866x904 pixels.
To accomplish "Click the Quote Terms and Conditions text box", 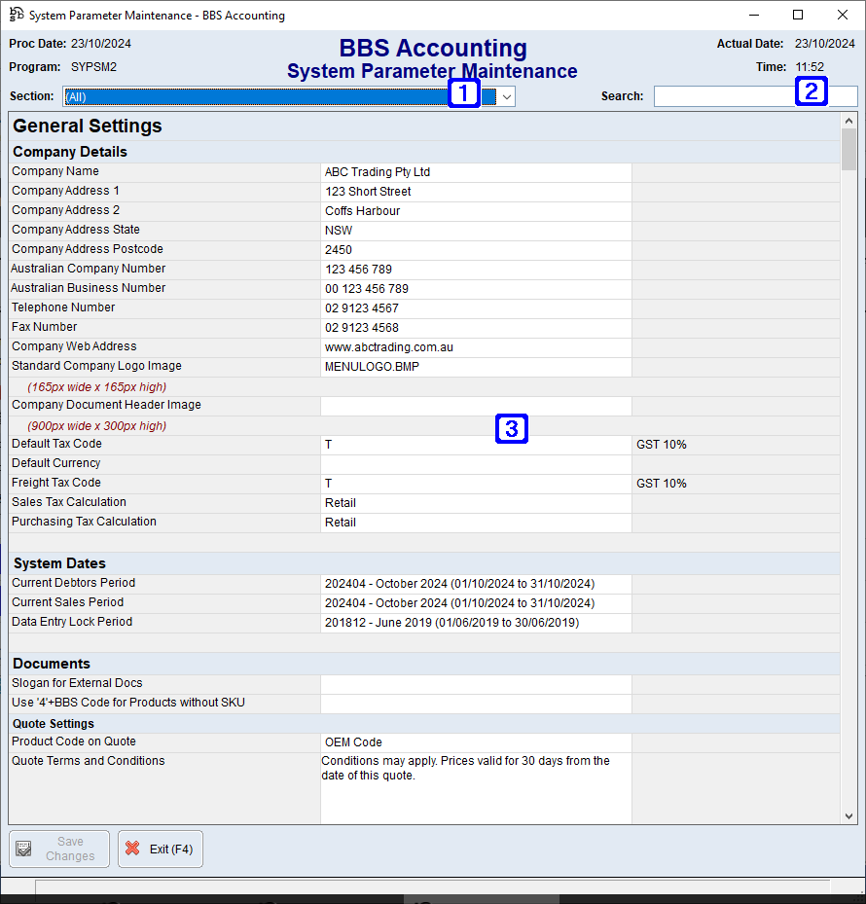I will point(475,788).
